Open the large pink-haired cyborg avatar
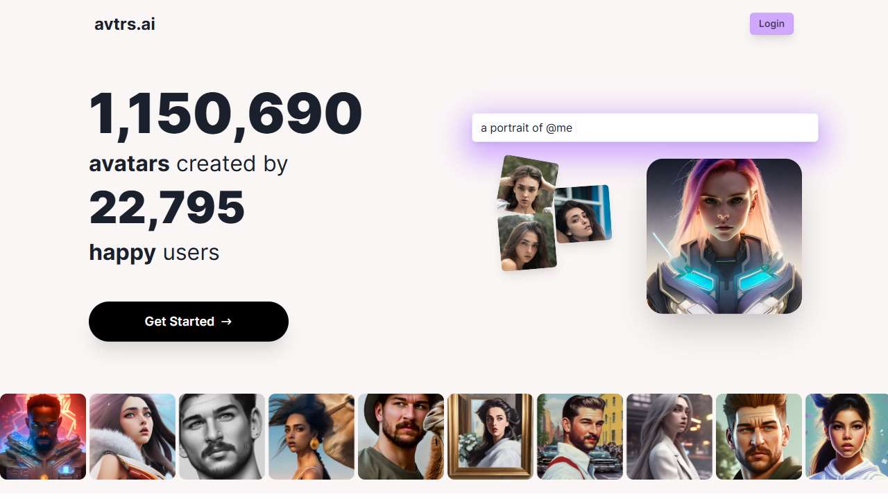Screen dimensions: 888x499 724,236
